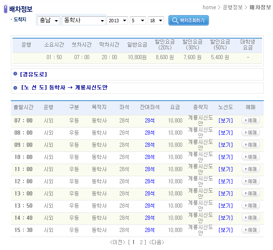Click the 28석 remaining seats link for 10:00
Viewport: 273px width, 250px height.
(x=149, y=157)
